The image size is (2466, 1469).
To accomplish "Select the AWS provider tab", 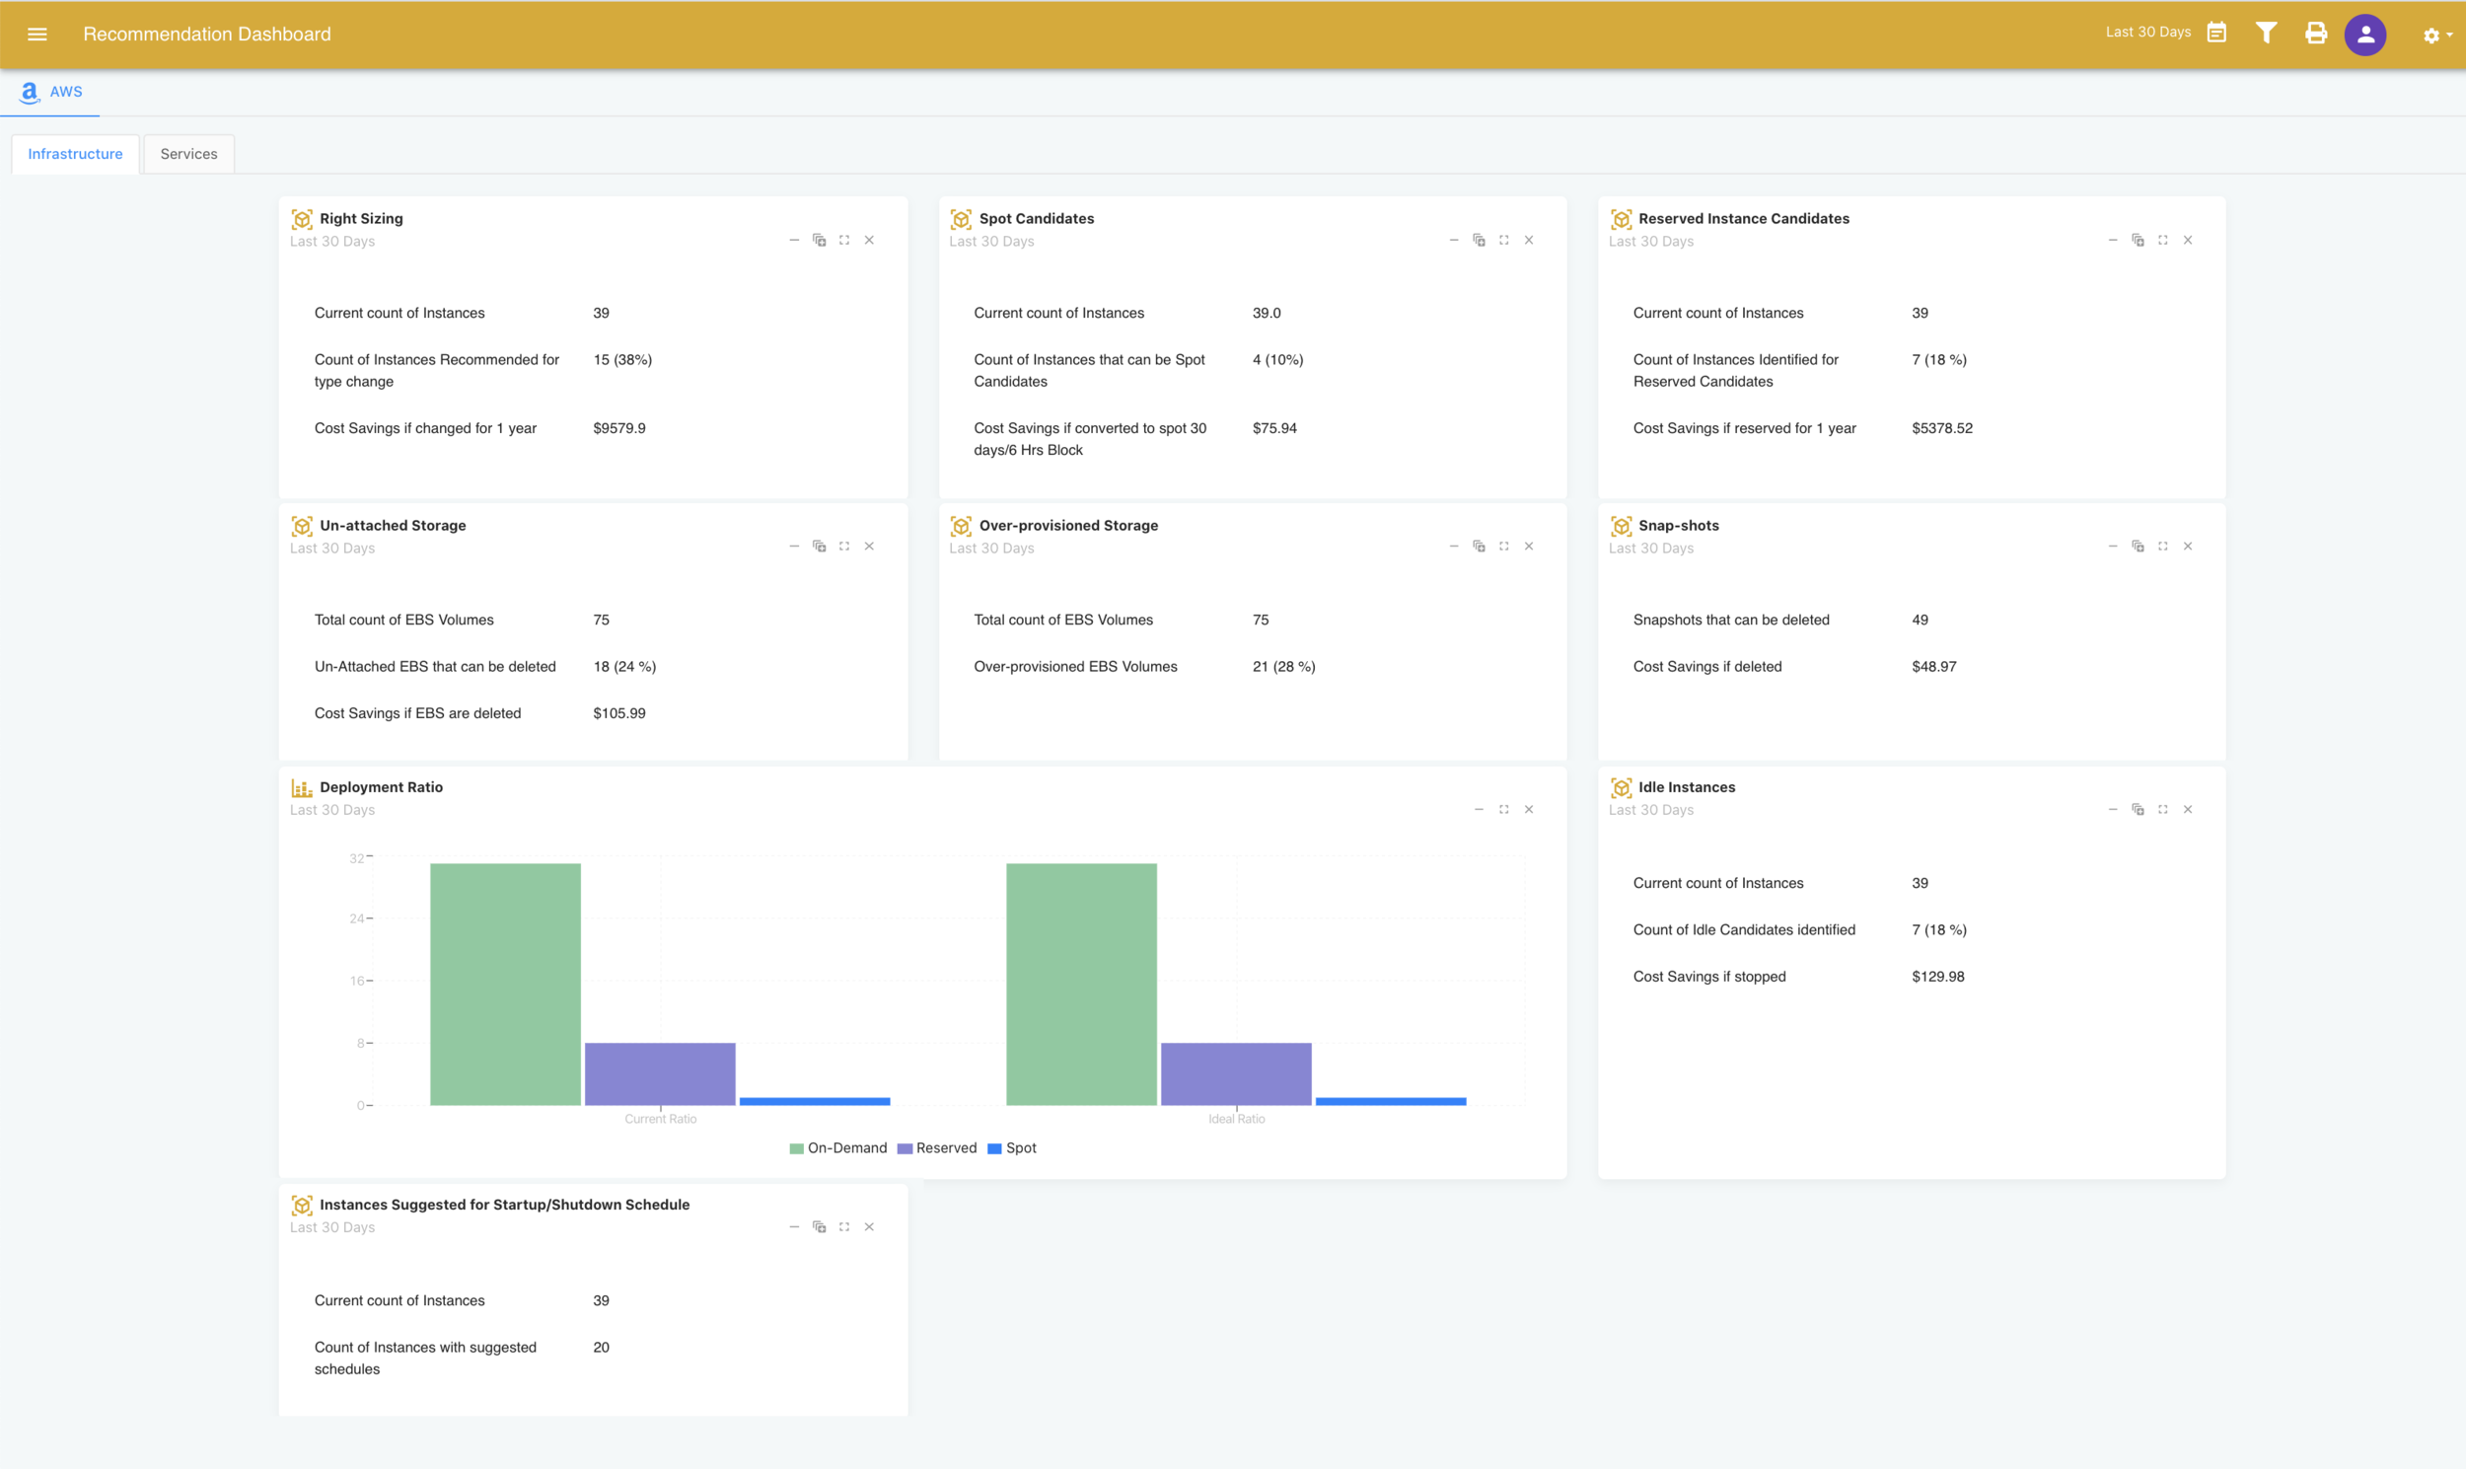I will [51, 91].
